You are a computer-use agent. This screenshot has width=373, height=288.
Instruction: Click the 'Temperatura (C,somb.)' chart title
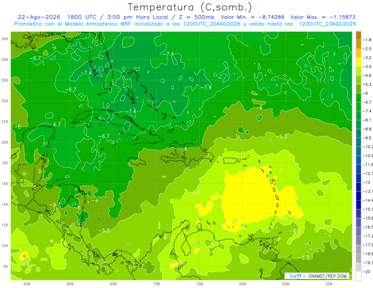pos(190,7)
